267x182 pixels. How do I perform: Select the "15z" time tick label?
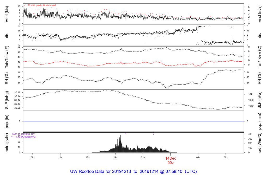point(88,158)
